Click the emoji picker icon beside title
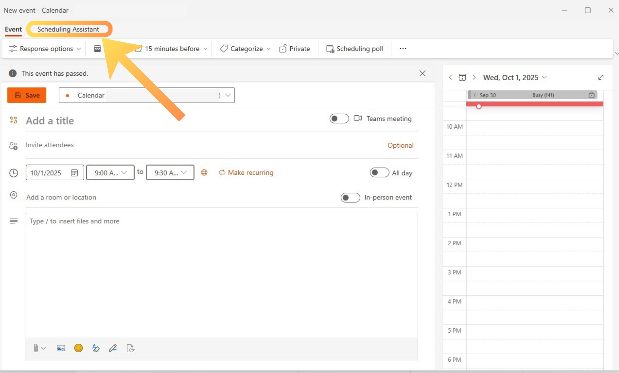619x373 pixels. coord(14,120)
